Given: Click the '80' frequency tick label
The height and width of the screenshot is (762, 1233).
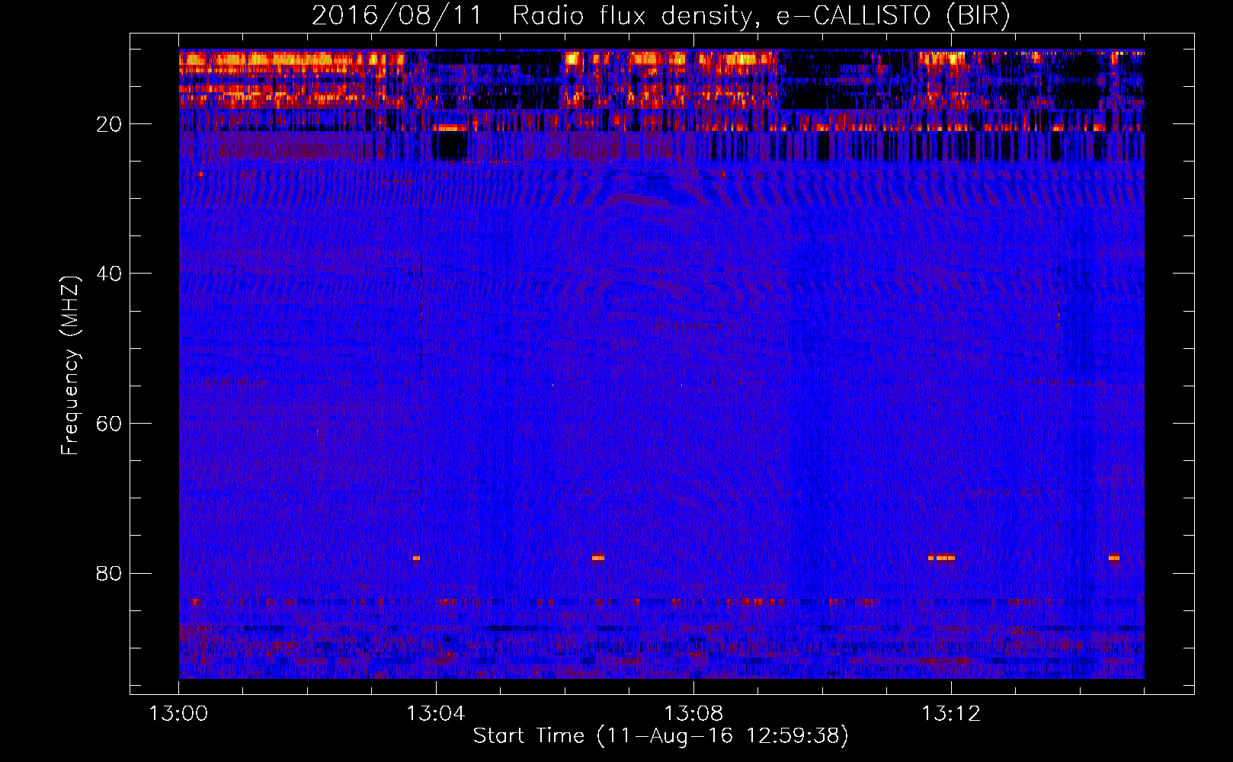Looking at the screenshot, I should [x=109, y=573].
